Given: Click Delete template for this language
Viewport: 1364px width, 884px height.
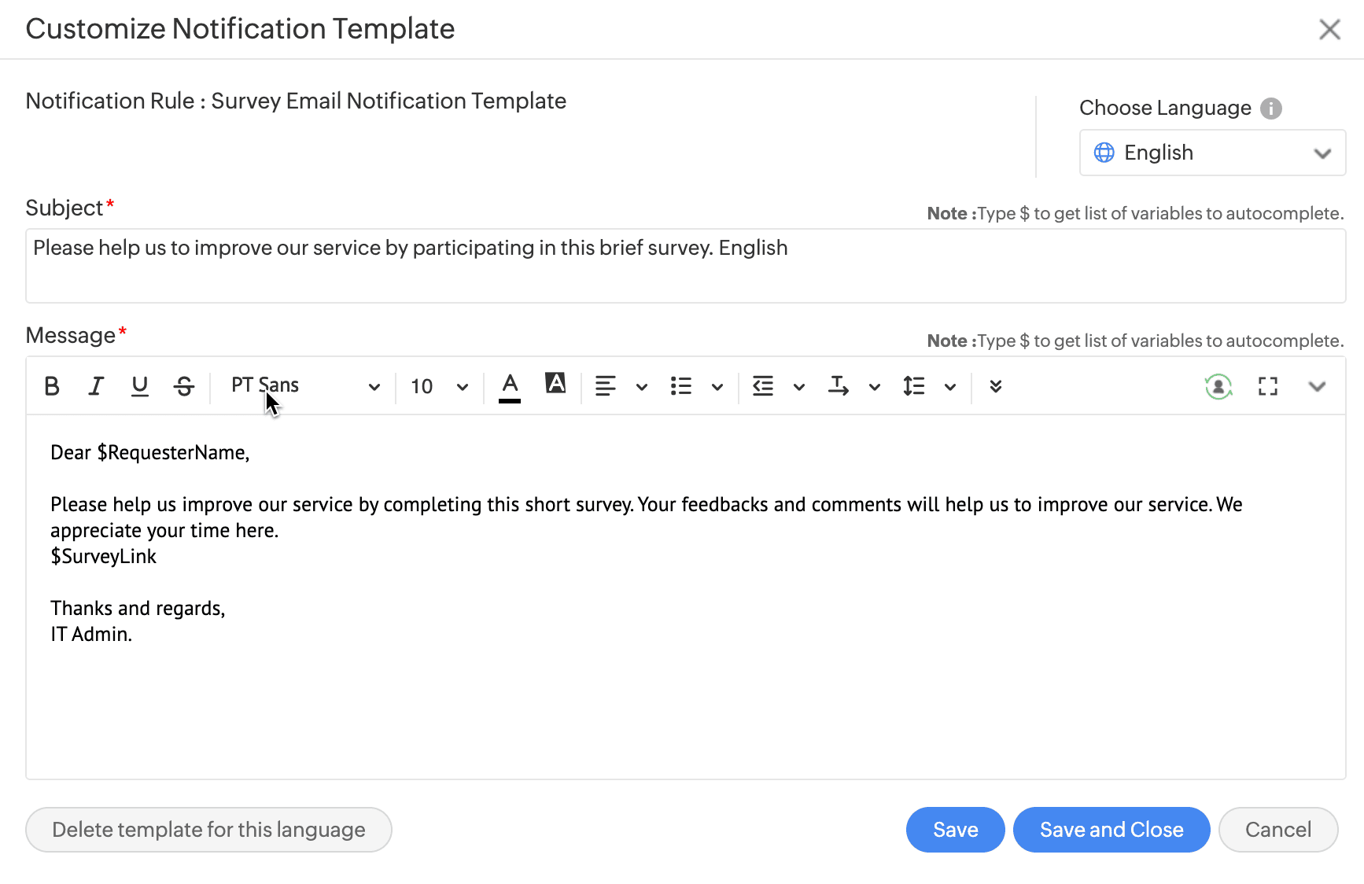Looking at the screenshot, I should pos(208,830).
